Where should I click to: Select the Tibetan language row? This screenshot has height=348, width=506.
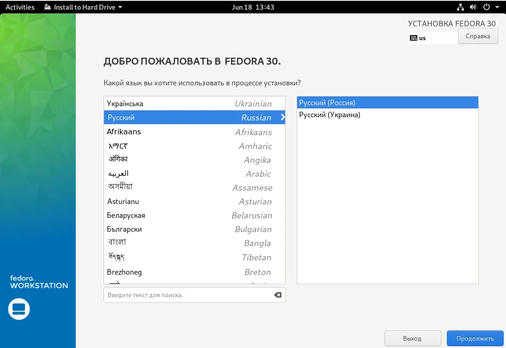pos(194,257)
